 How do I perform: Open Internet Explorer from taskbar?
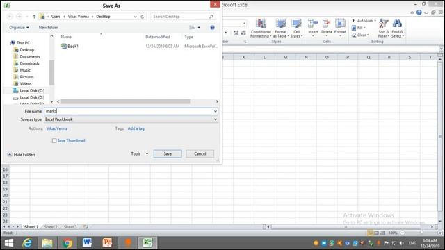click(x=28, y=243)
